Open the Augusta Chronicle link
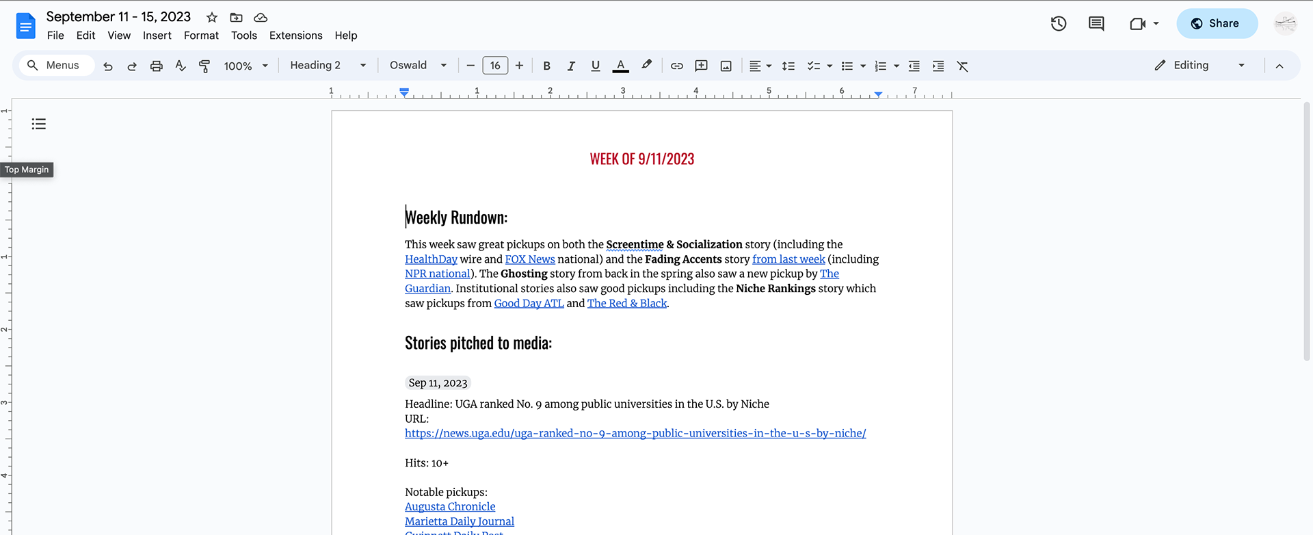Screen dimensions: 1313x535 (450, 507)
